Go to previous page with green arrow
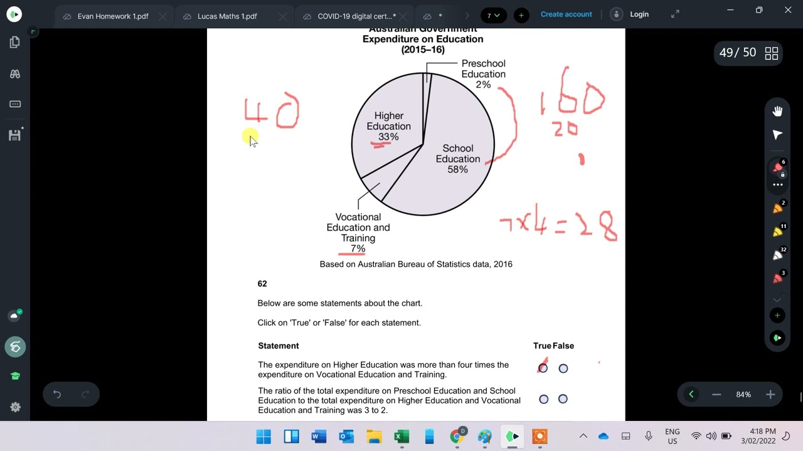The image size is (803, 451). tap(691, 394)
